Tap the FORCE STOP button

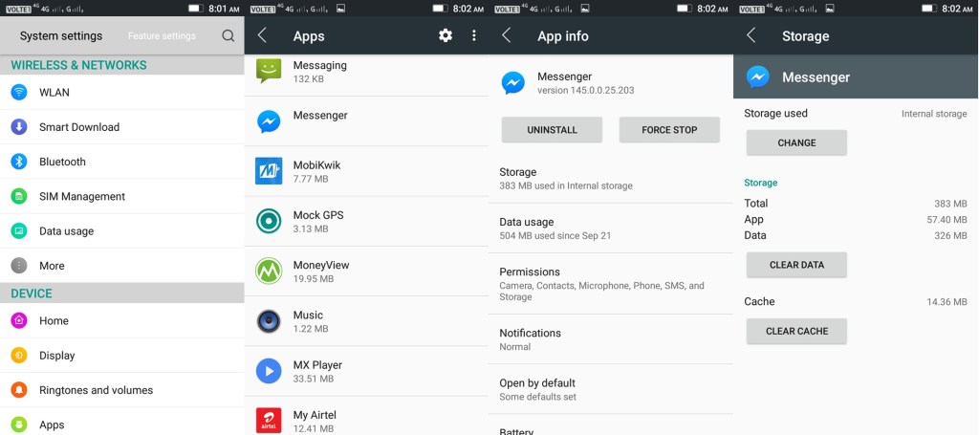click(x=669, y=130)
